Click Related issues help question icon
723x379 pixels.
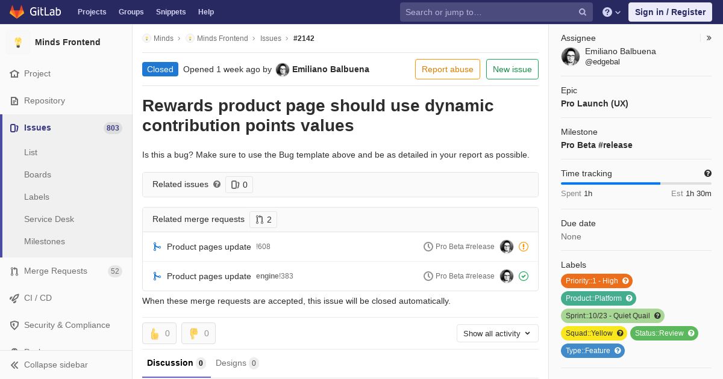tap(217, 184)
